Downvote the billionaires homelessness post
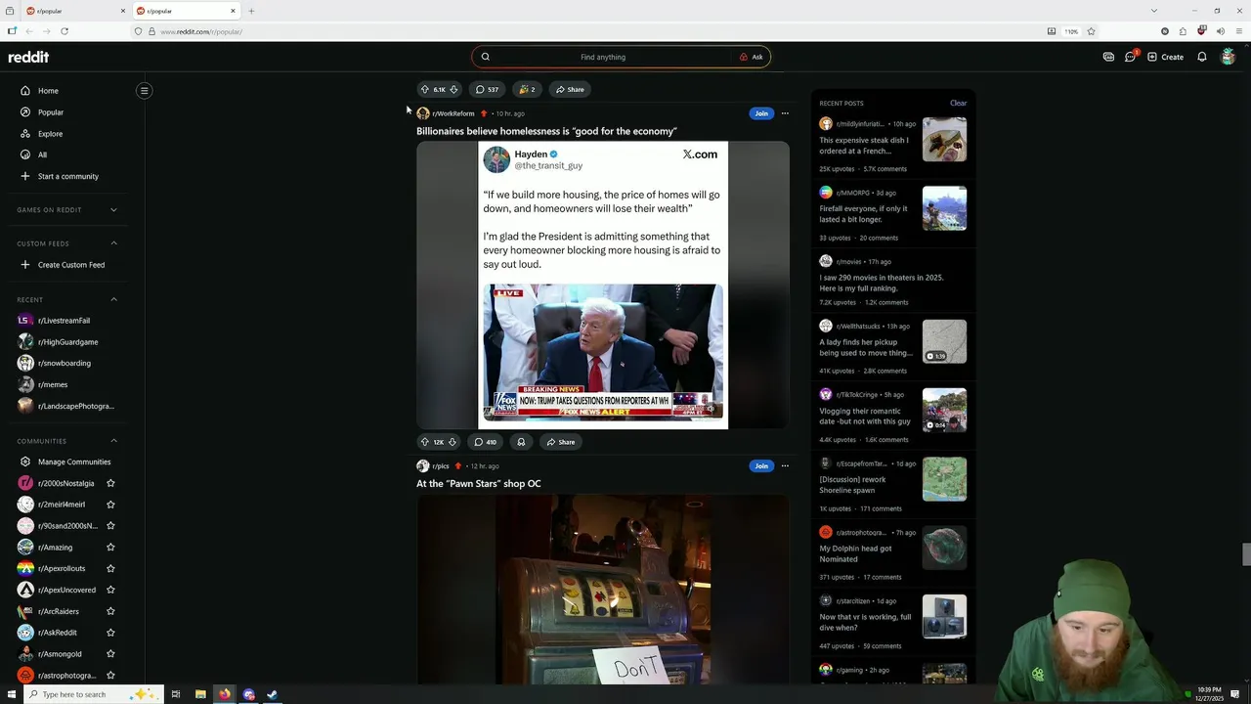This screenshot has width=1251, height=704. pos(453,442)
